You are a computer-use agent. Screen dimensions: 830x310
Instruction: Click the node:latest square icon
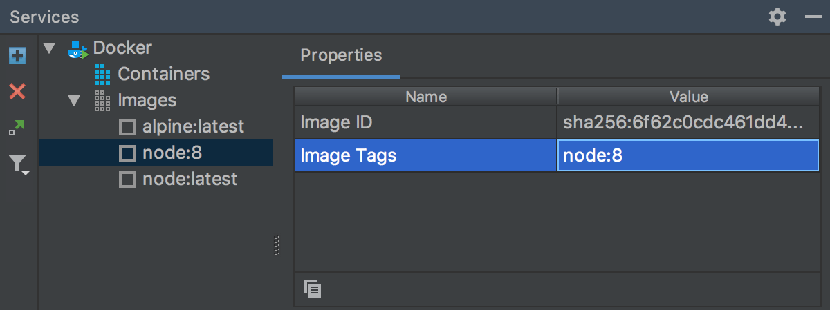click(127, 179)
